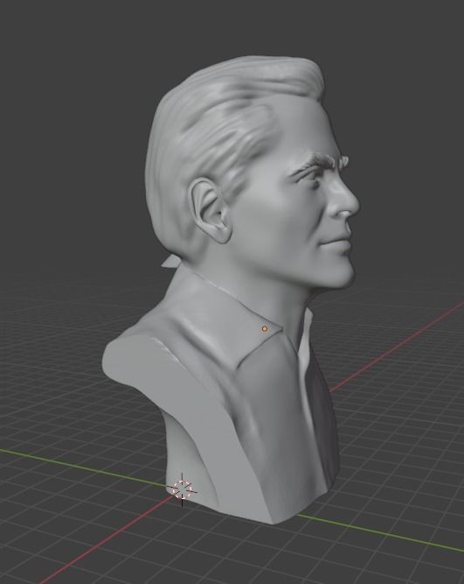The height and width of the screenshot is (584, 464).
Task: Click the orange origin dot on collar
Action: click(265, 328)
